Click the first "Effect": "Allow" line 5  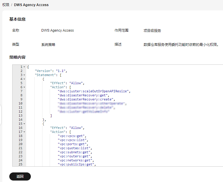[67, 83]
